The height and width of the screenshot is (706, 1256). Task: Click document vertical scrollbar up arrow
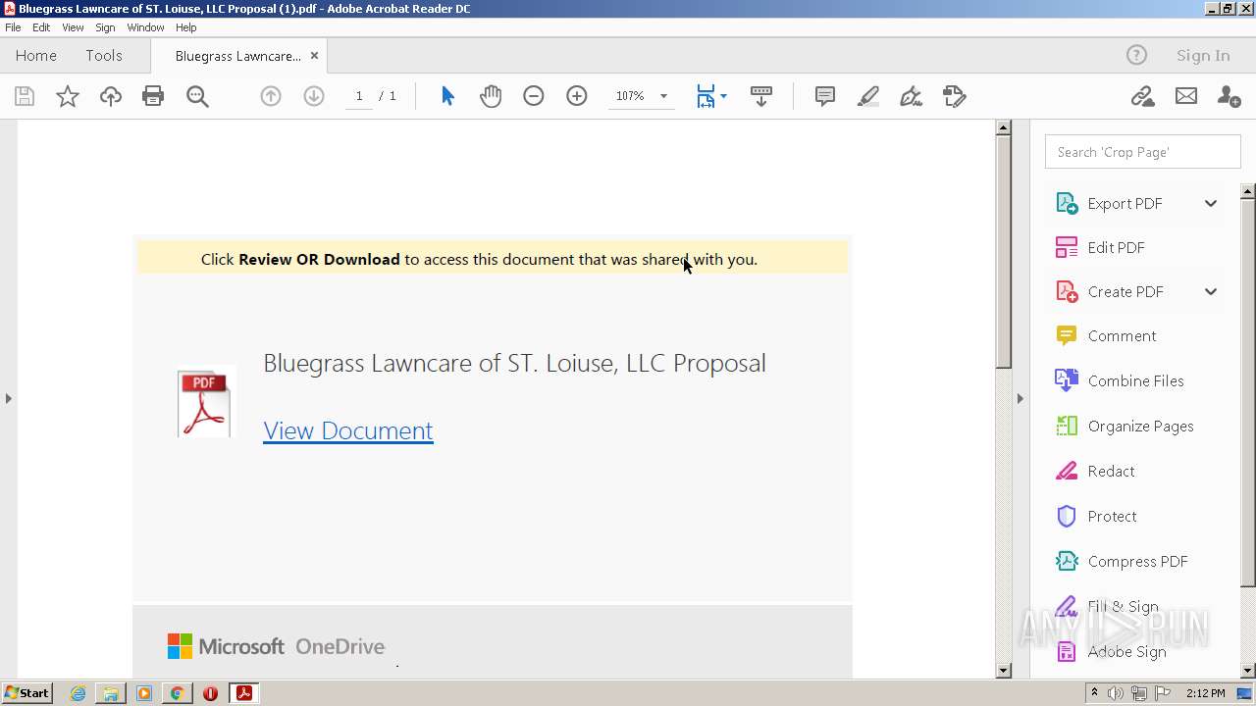[1003, 127]
